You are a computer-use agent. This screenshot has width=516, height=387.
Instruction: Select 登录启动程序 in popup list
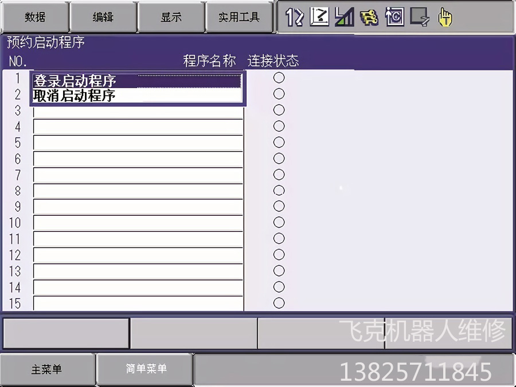[137, 81]
